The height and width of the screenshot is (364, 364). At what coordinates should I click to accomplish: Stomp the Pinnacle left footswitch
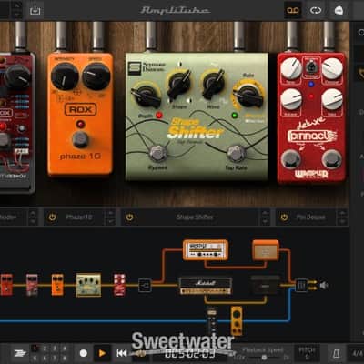click(x=290, y=159)
